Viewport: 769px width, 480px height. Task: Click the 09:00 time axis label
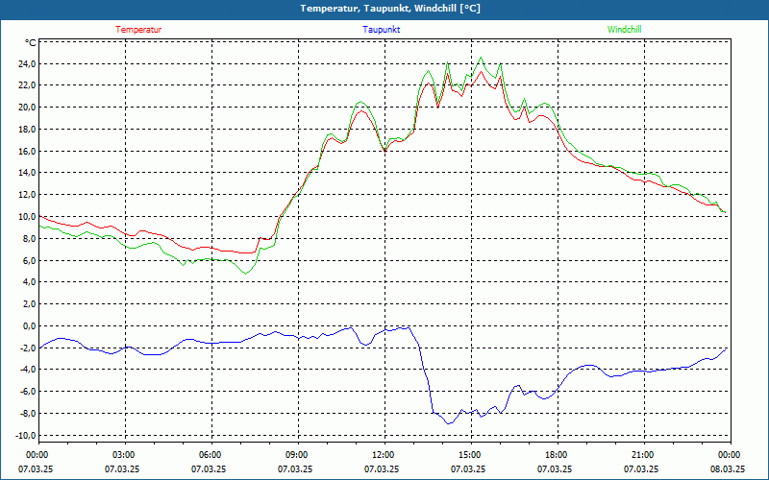click(298, 455)
